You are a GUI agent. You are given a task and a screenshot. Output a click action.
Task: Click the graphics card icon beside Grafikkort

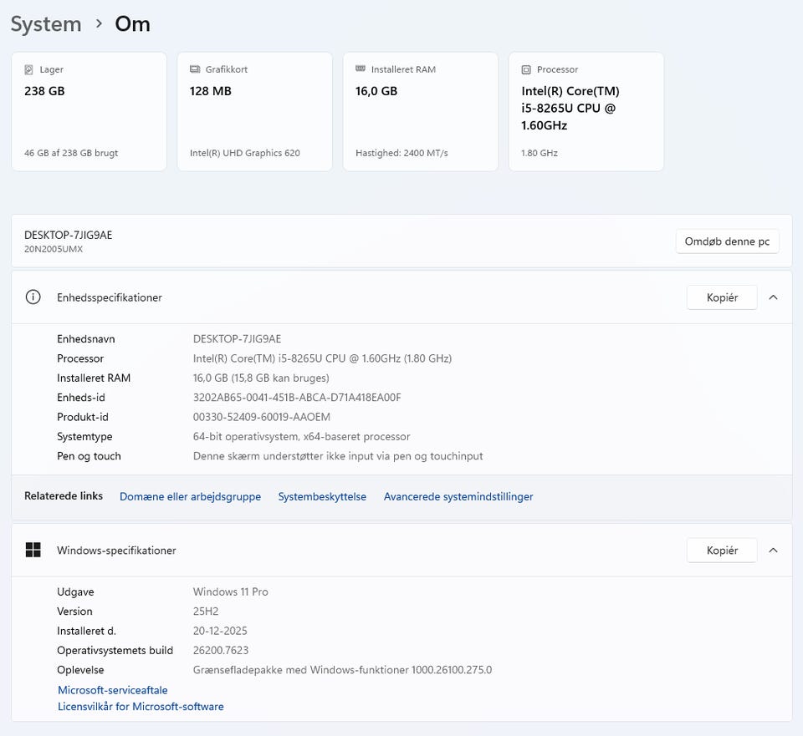[x=195, y=69]
